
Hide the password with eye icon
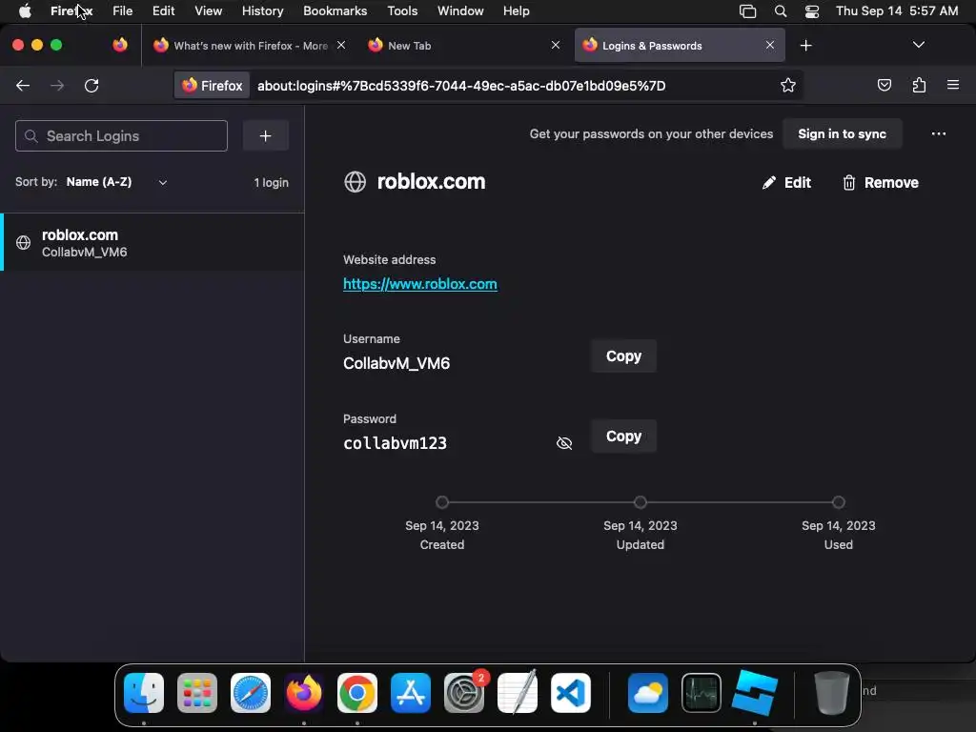point(564,443)
